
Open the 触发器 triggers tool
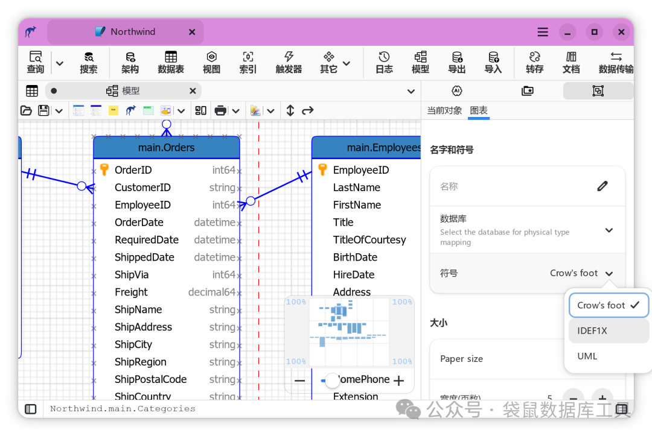tap(289, 62)
